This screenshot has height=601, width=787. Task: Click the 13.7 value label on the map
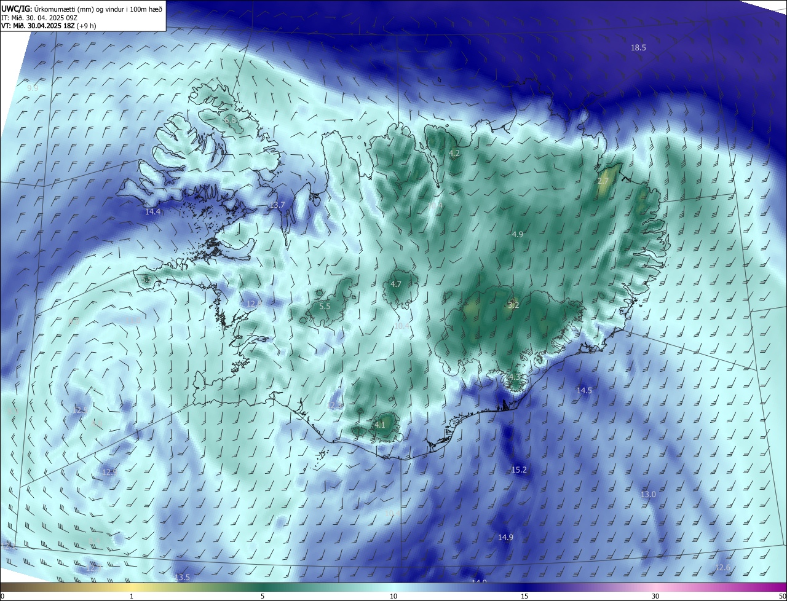click(x=277, y=205)
